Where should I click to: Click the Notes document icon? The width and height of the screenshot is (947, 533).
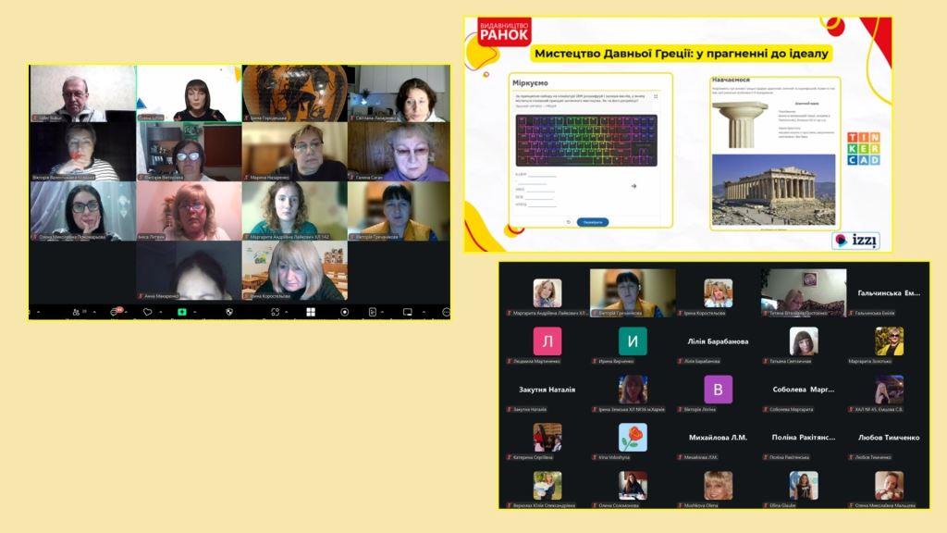373,312
